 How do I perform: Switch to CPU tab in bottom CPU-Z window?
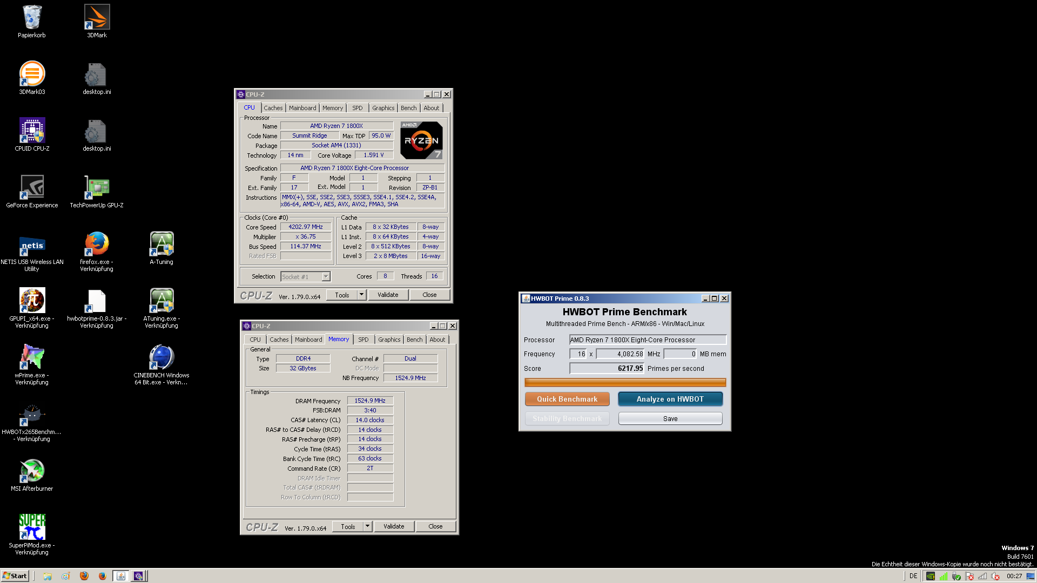coord(255,340)
